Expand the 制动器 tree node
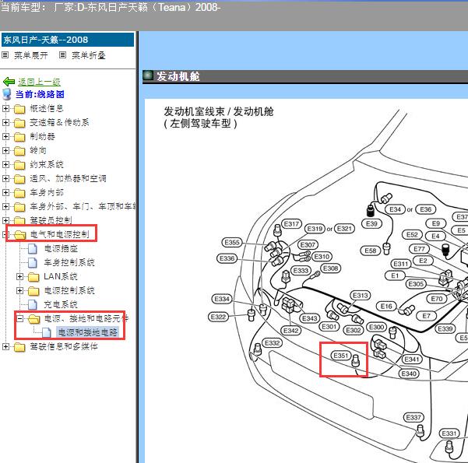 click(5, 136)
